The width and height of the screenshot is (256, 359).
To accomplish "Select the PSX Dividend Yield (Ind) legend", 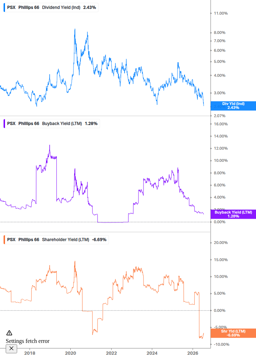I will pos(51,8).
